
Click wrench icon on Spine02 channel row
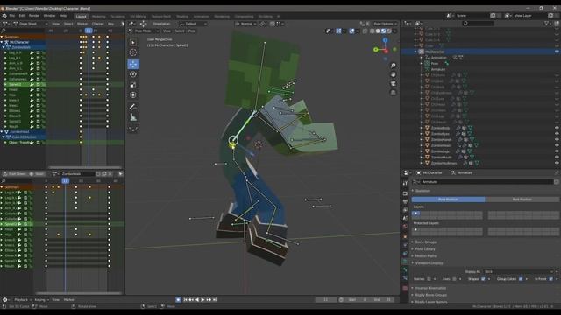click(x=32, y=85)
